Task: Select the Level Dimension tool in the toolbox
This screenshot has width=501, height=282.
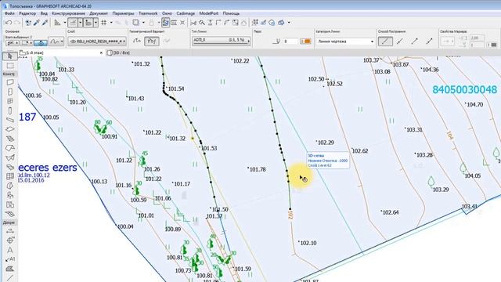Action: [10, 240]
